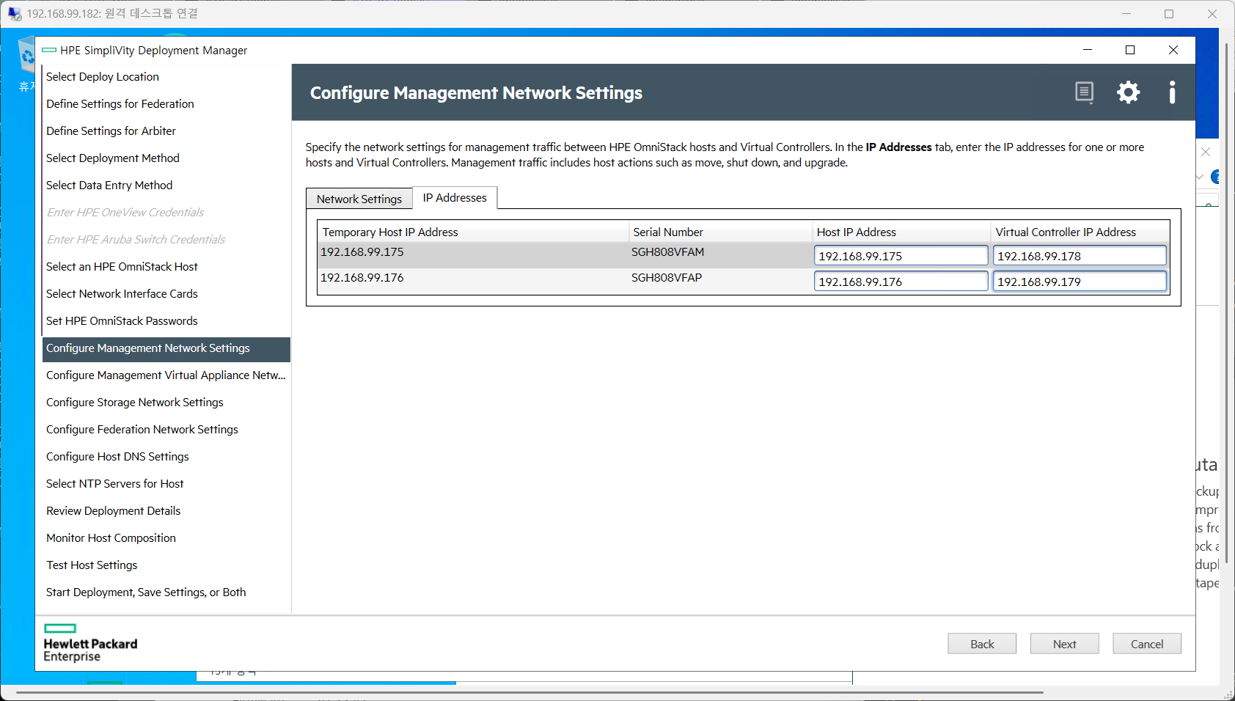The image size is (1235, 701).
Task: Select the IP Addresses tab
Action: pos(455,198)
